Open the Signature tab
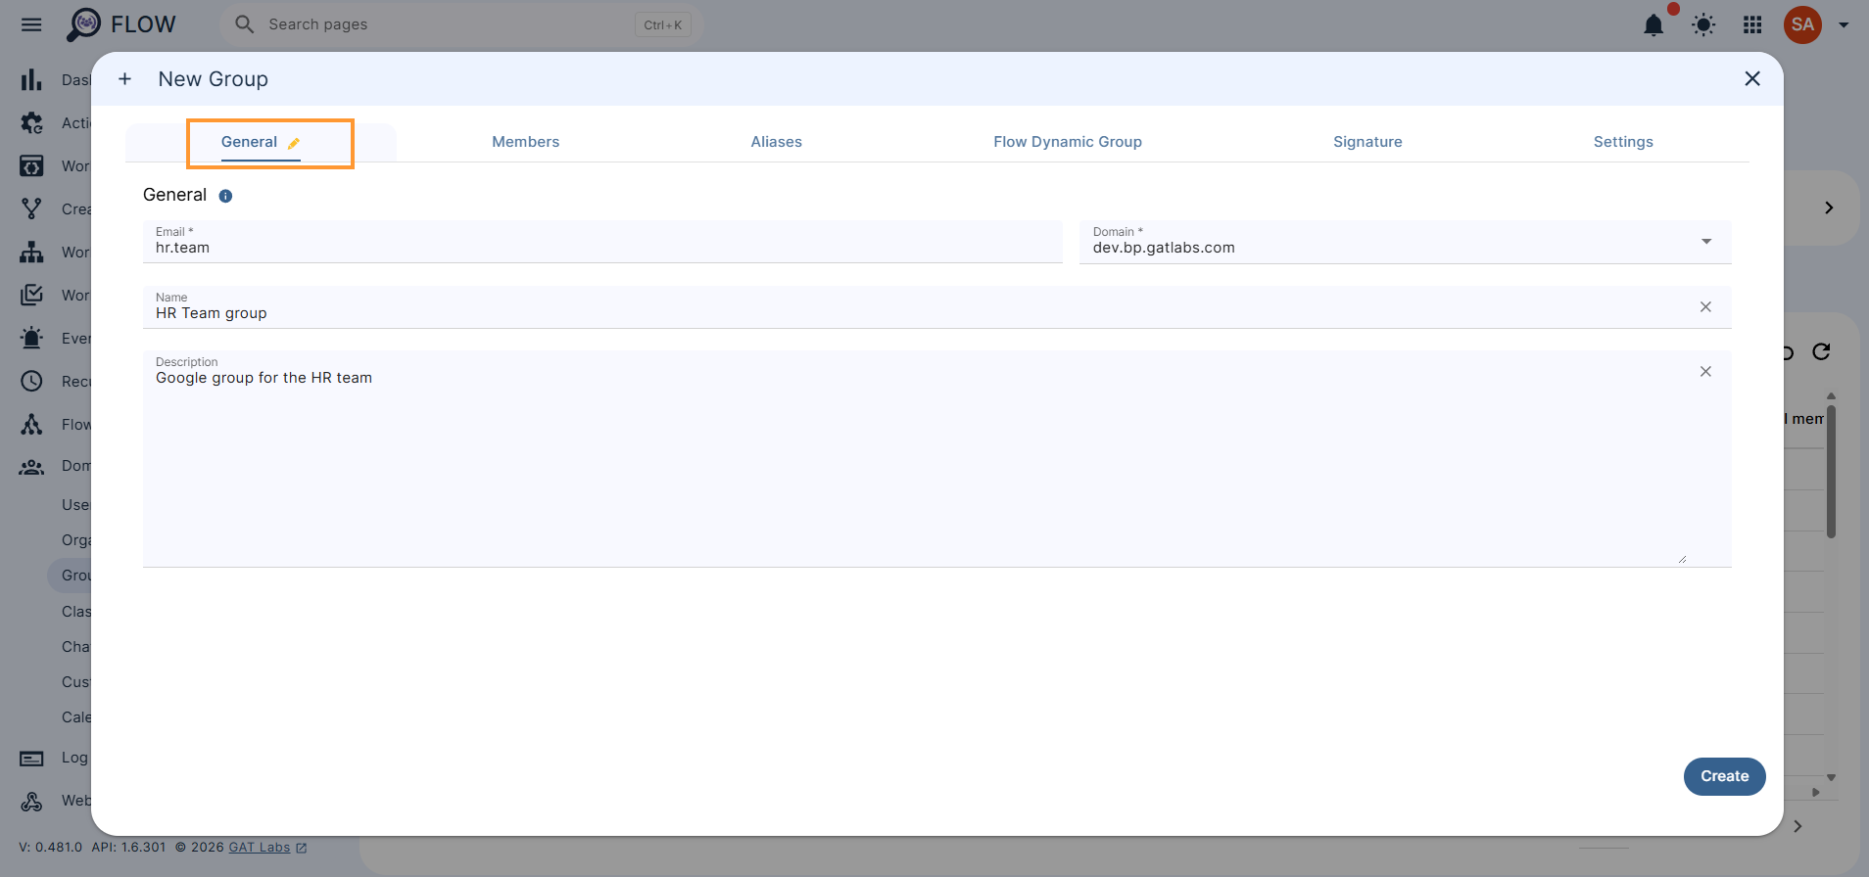 pos(1367,142)
